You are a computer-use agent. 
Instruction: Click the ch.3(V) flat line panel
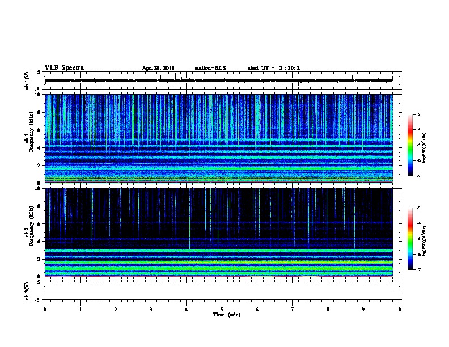pyautogui.click(x=222, y=291)
